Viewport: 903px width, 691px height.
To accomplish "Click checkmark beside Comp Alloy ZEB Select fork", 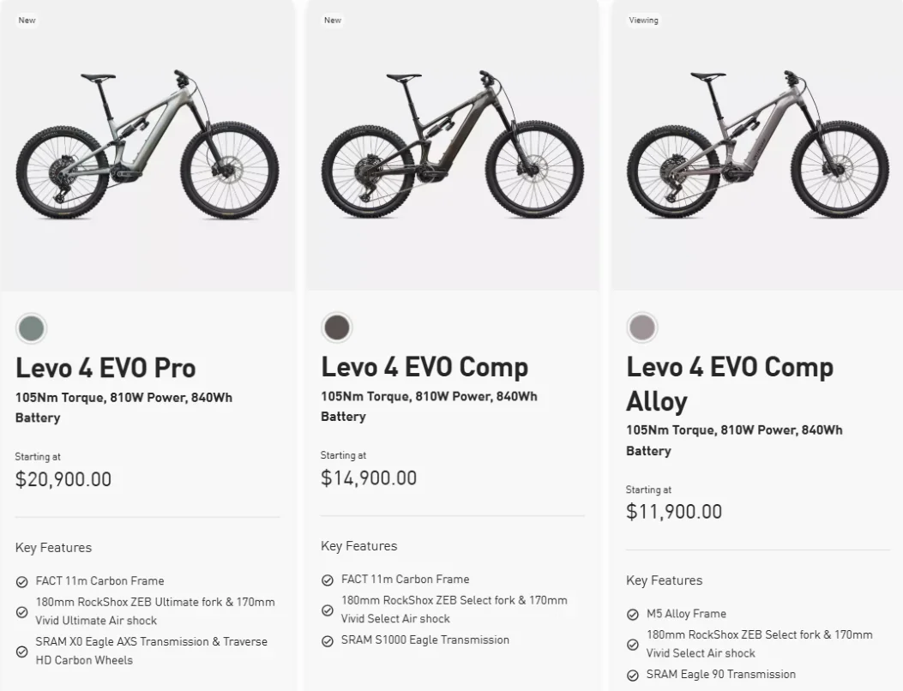I will [632, 645].
